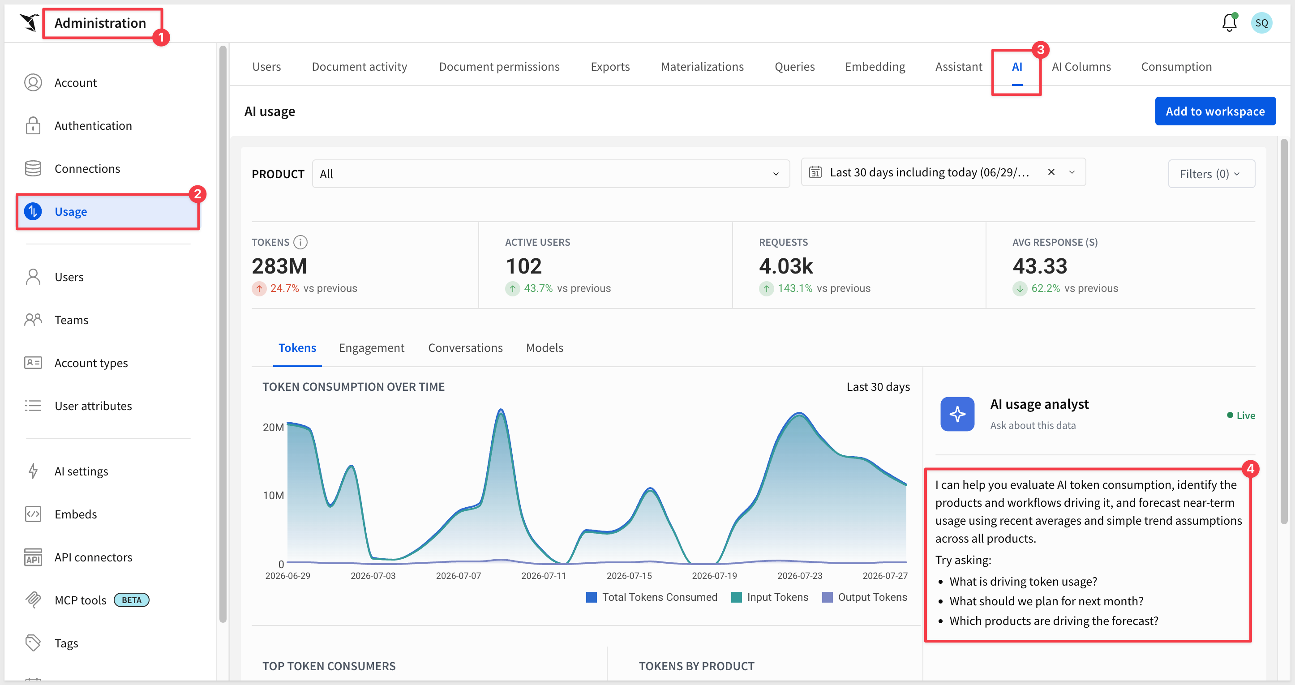Expand the date range chevron
This screenshot has height=685, width=1295.
1071,172
